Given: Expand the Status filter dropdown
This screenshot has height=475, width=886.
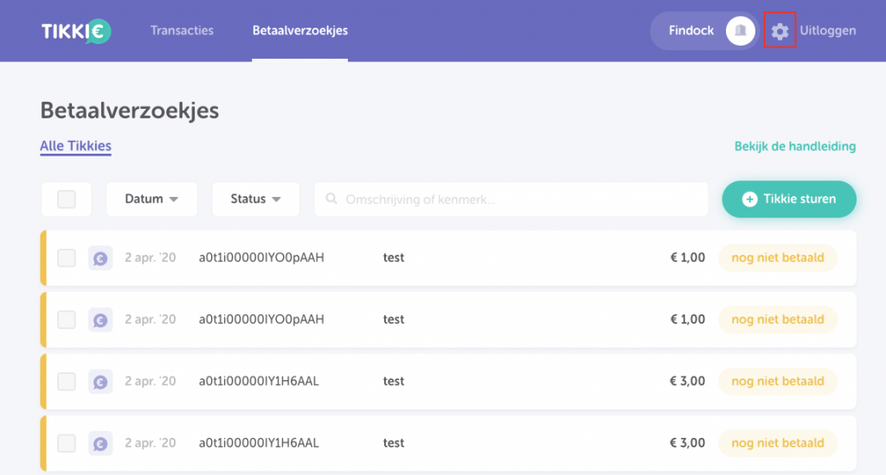Looking at the screenshot, I should 255,199.
